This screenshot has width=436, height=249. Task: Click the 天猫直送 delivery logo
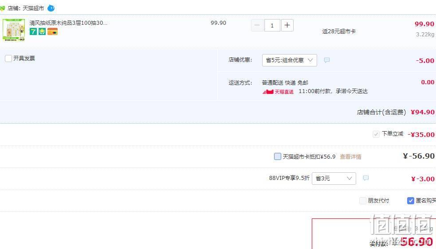coord(278,91)
